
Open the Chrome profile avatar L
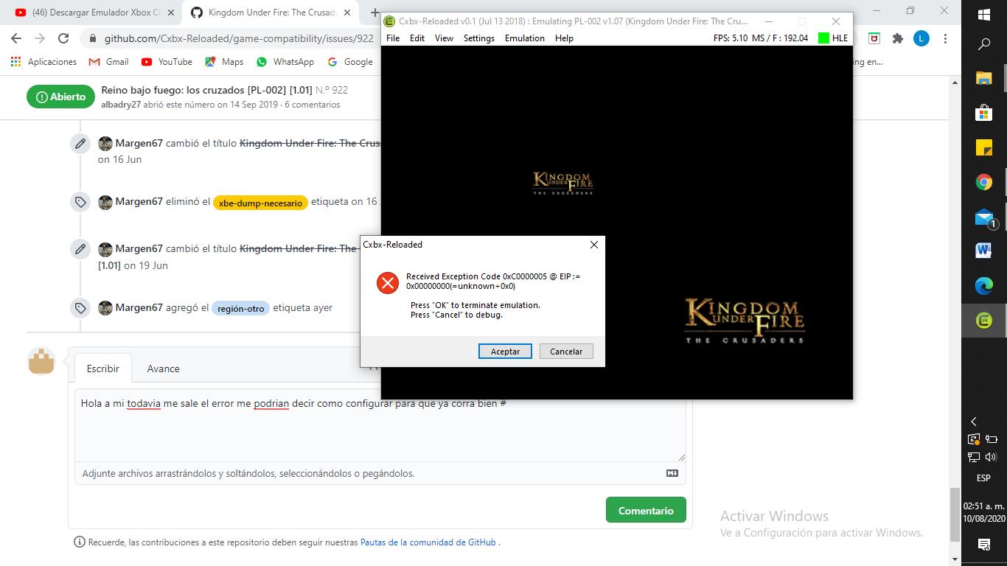(921, 38)
